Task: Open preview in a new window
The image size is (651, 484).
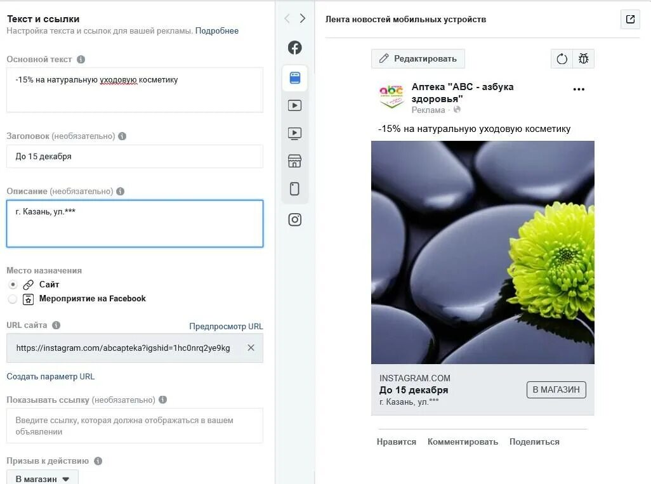Action: (x=629, y=19)
